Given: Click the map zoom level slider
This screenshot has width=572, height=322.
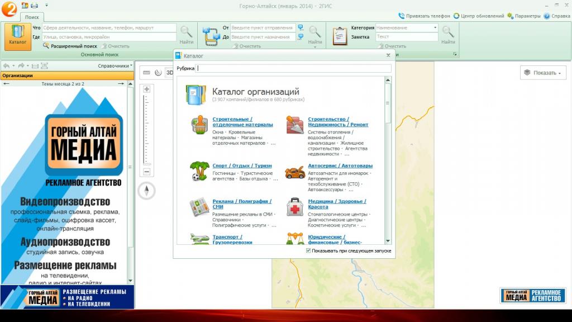Looking at the screenshot, I should tap(147, 130).
